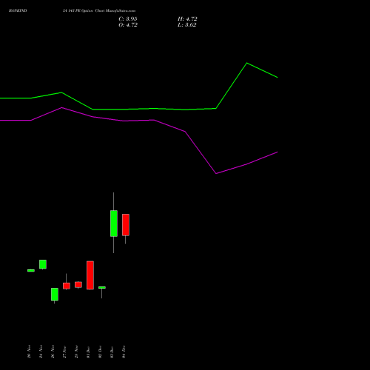Select the '27 Nov' date label
This screenshot has width=370, height=370.
pyautogui.click(x=64, y=352)
